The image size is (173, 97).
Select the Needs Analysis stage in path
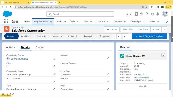(x=42, y=36)
